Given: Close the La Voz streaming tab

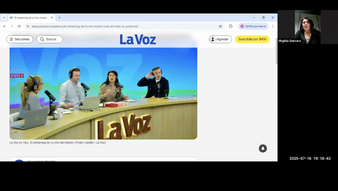Looking at the screenshot, I should pos(52,18).
